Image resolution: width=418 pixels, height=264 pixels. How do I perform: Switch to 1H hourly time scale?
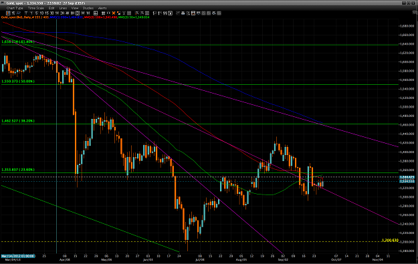tap(57, 13)
